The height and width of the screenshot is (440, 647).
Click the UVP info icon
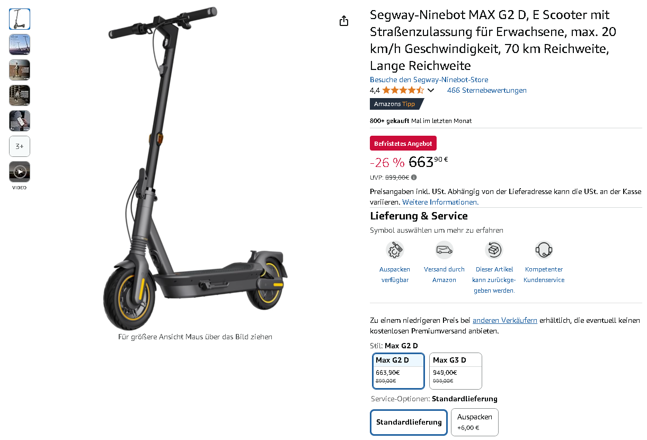click(x=414, y=178)
